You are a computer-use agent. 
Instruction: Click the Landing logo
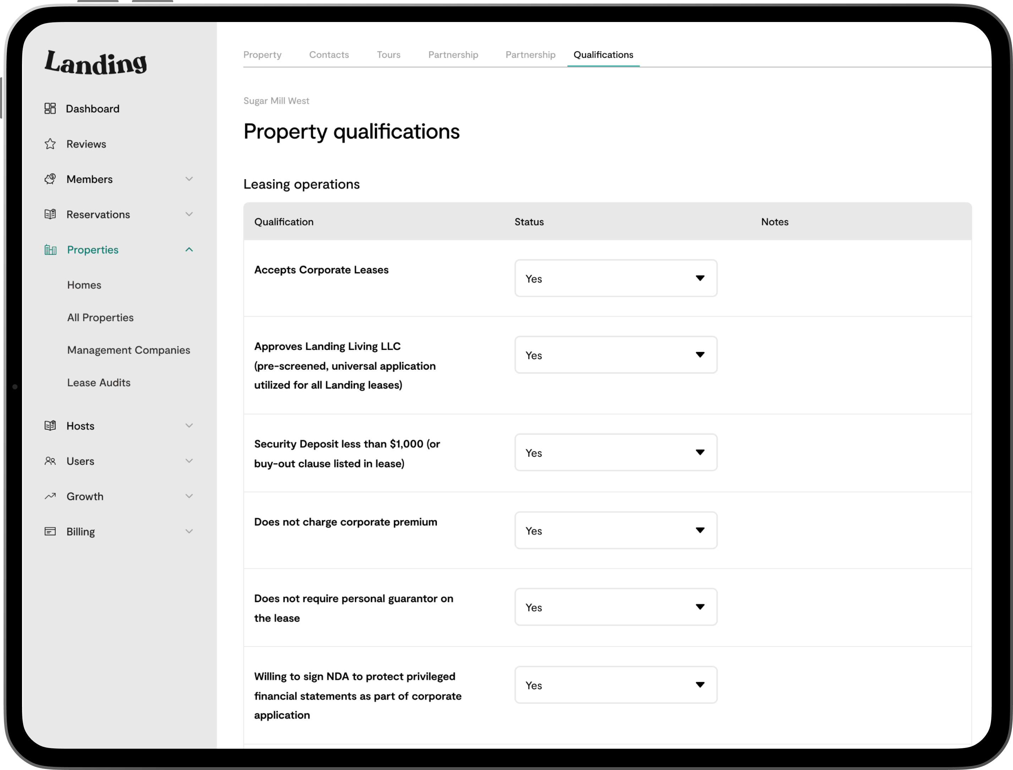coord(96,63)
